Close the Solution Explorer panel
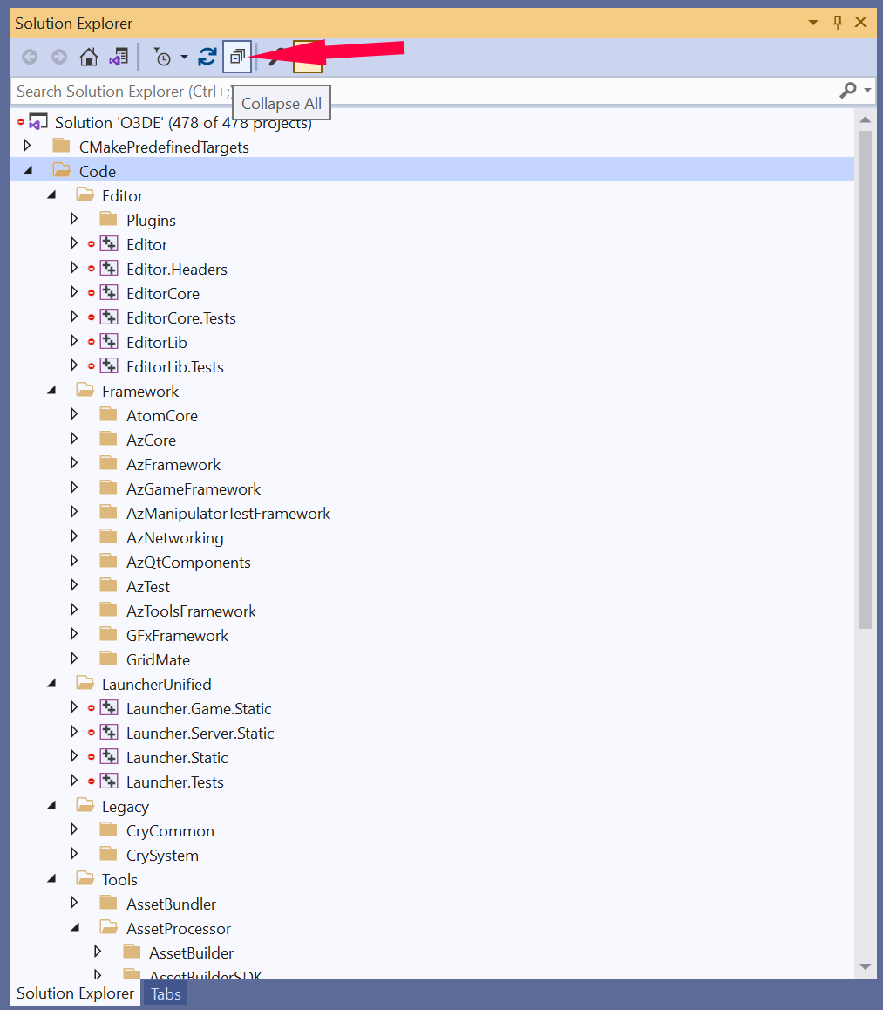This screenshot has height=1010, width=883. [860, 22]
